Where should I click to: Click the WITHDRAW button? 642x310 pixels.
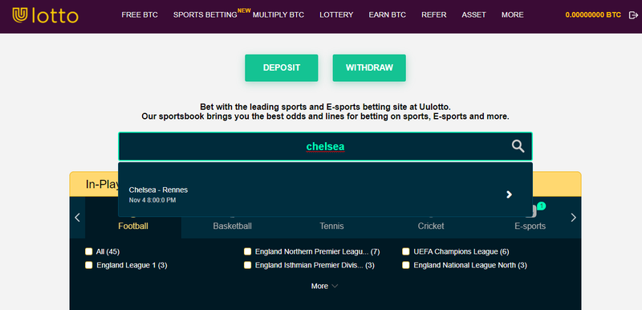(x=369, y=68)
